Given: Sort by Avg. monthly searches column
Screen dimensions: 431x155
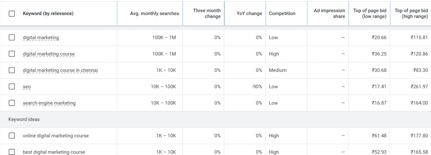Looking at the screenshot, I should pyautogui.click(x=154, y=14).
